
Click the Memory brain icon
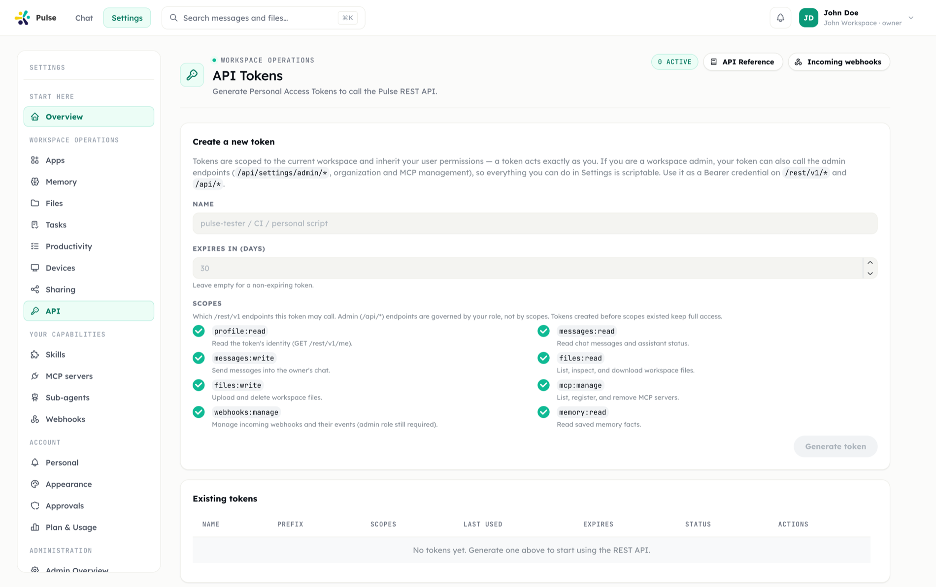point(35,182)
